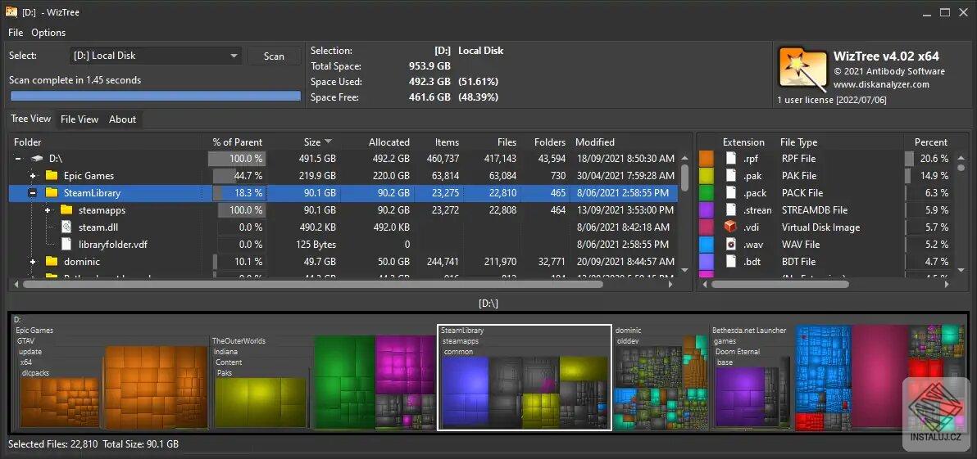
Task: Open the File menu
Action: 16,33
